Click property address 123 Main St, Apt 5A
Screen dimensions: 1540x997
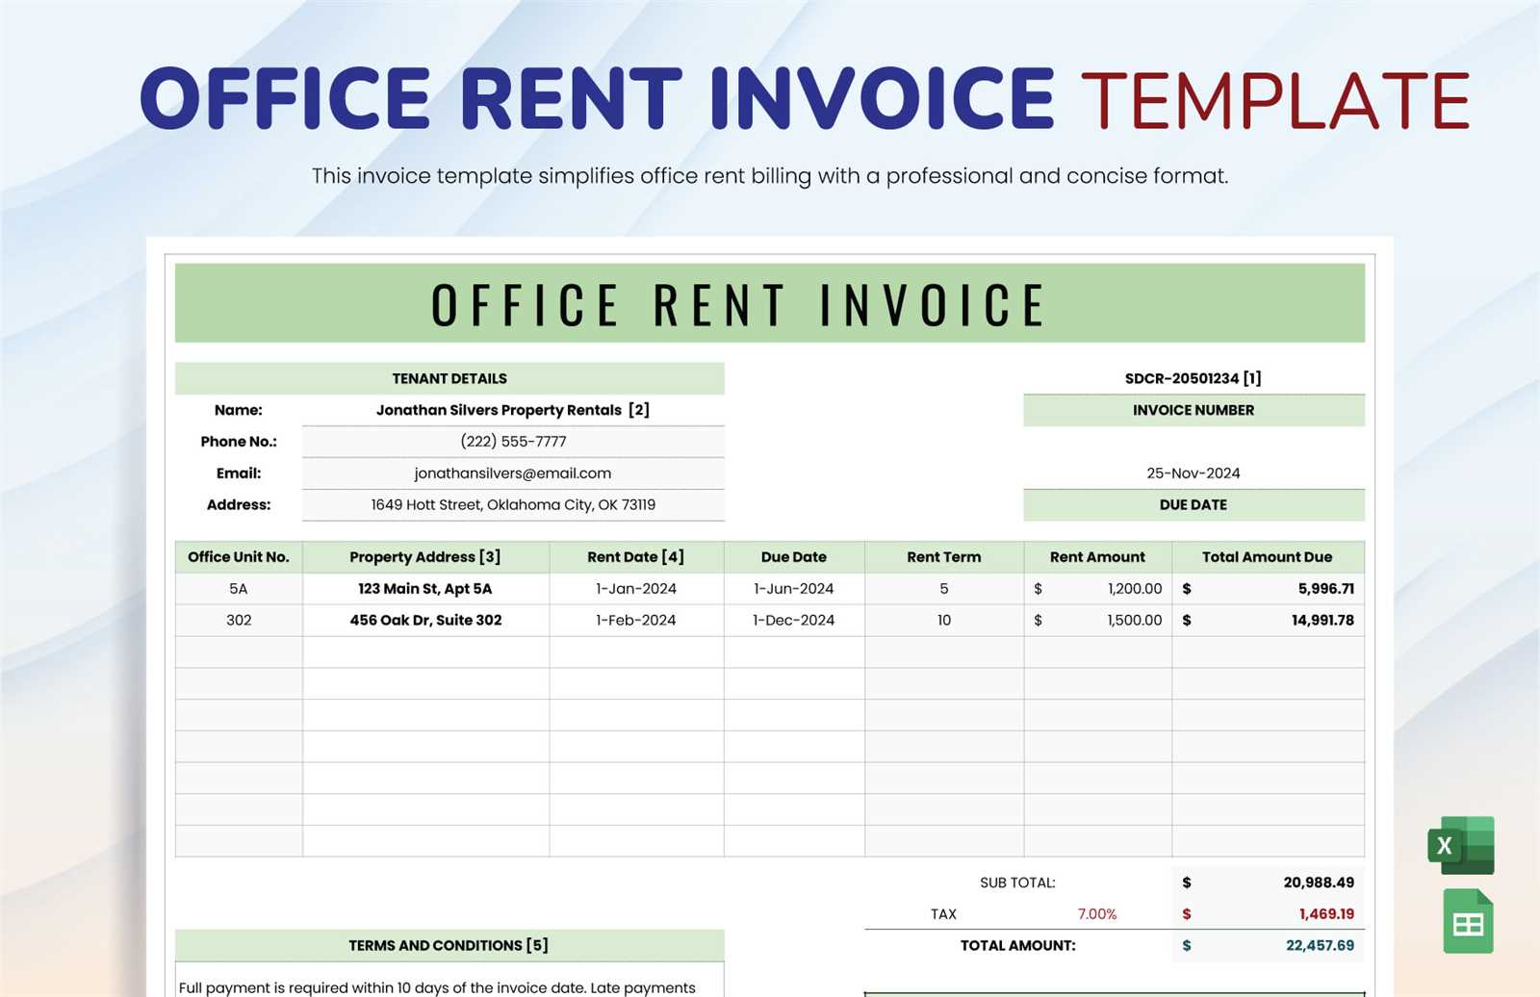tap(425, 589)
